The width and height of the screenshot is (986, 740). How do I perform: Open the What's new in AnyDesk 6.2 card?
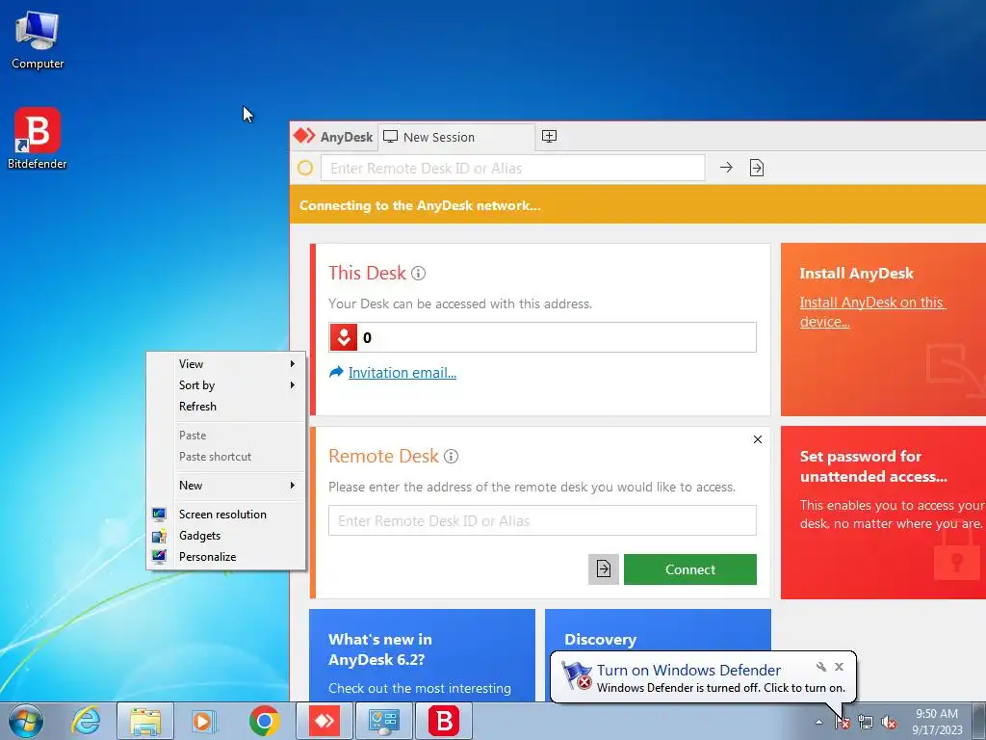(x=422, y=655)
